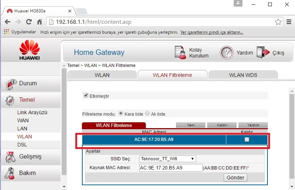295x190 pixels.
Task: Check the Kaldır box for AC:9E:17:20:B5:A9
Action: [x=247, y=139]
